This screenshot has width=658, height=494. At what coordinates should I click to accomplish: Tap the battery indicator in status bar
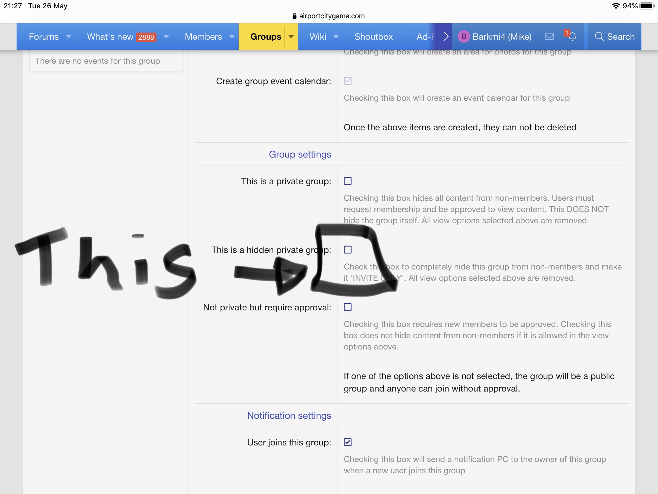647,6
